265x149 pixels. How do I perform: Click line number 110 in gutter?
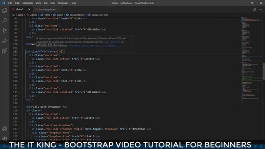tap(15, 81)
